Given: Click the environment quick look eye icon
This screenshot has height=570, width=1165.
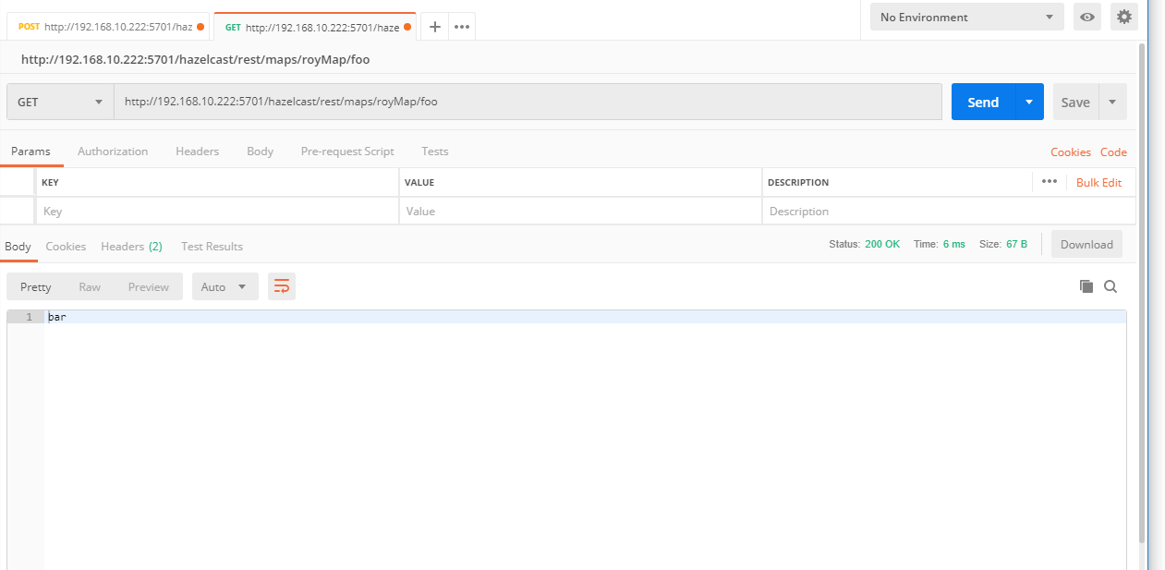Looking at the screenshot, I should tap(1087, 17).
